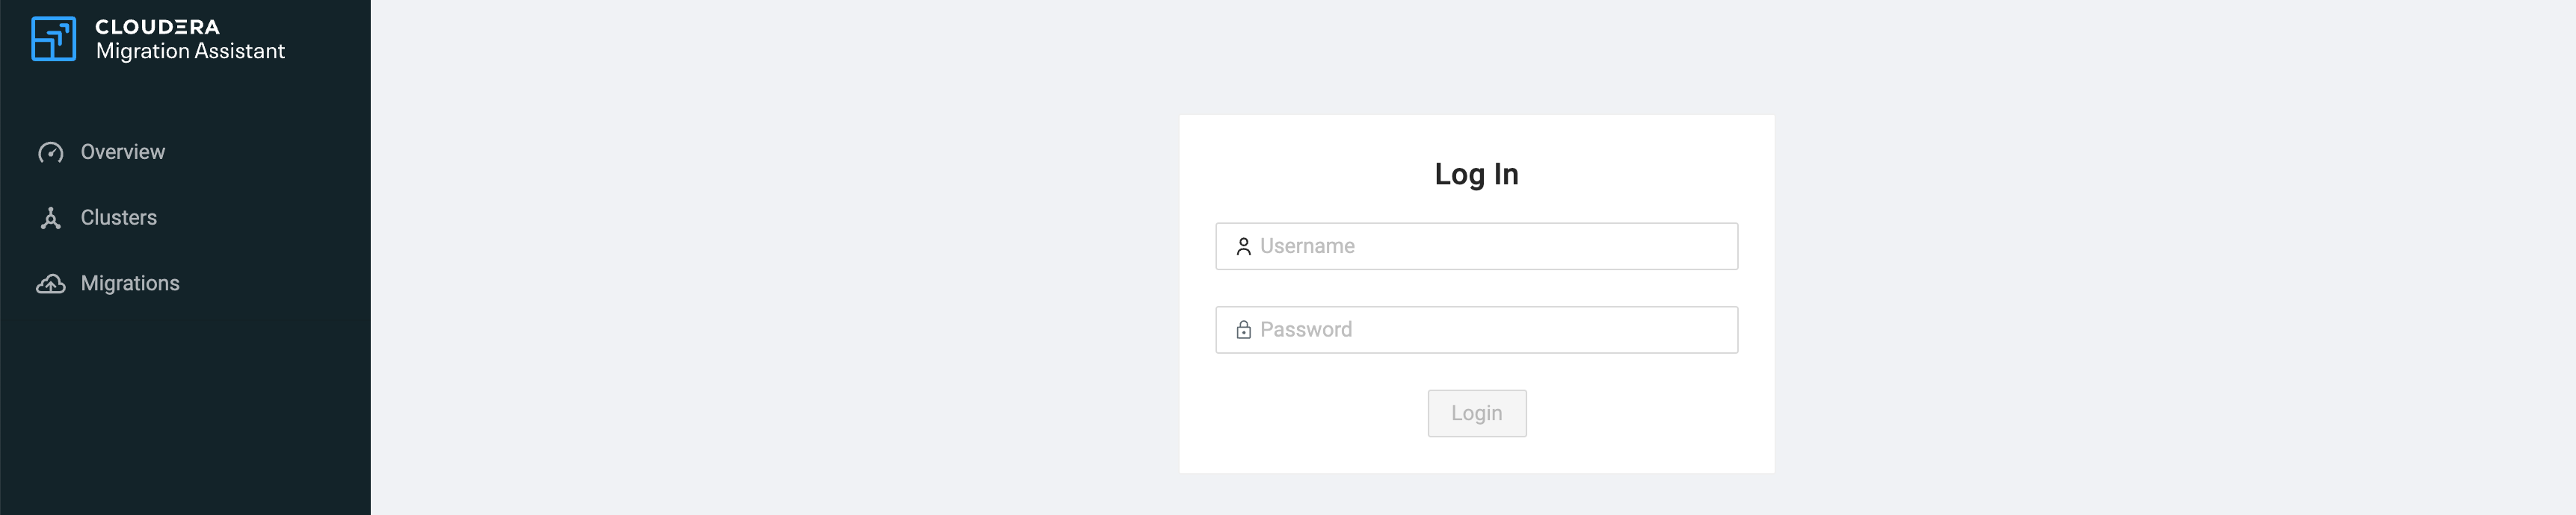The image size is (2576, 515).
Task: Go to the Clusters menu label
Action: coord(119,218)
